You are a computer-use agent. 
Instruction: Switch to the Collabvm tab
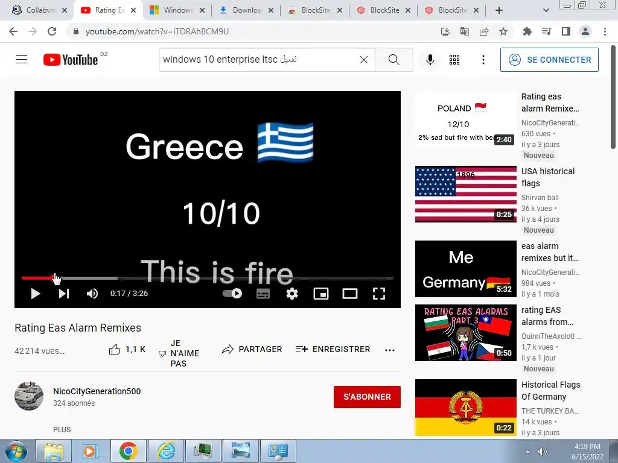(40, 10)
